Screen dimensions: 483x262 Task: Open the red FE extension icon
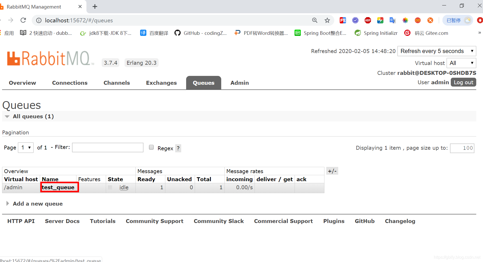[343, 20]
